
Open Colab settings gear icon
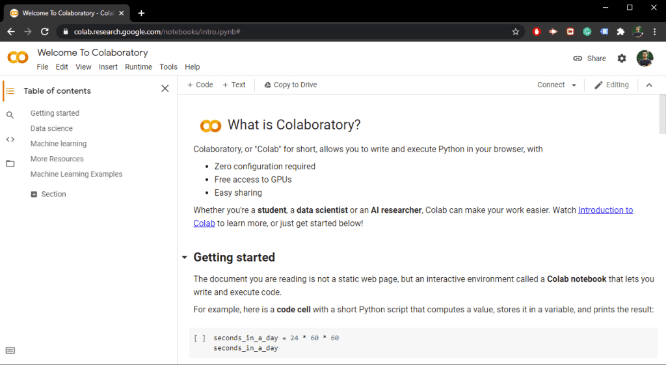(622, 58)
